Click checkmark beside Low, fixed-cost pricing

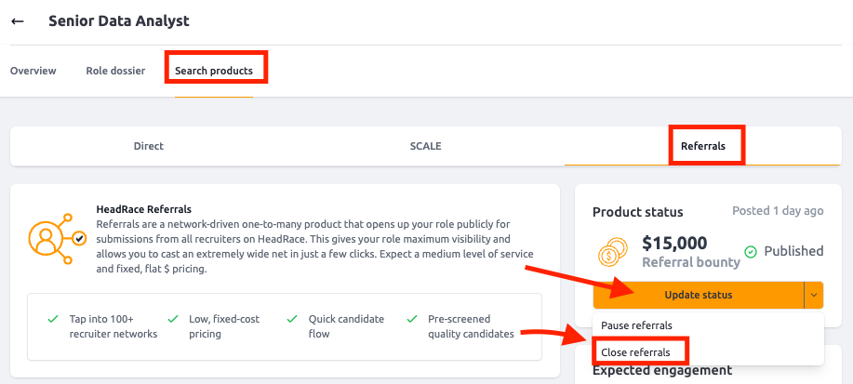click(x=173, y=319)
